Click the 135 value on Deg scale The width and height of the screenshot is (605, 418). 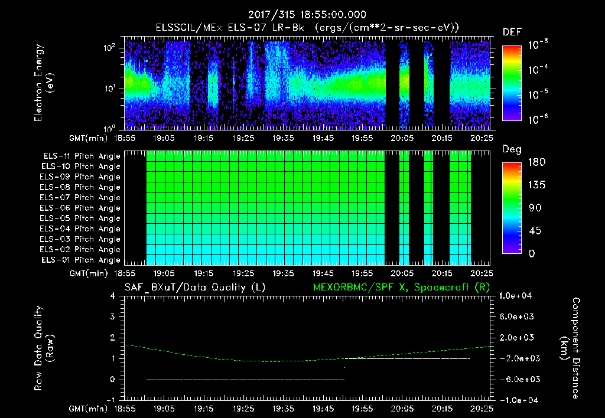(x=537, y=185)
